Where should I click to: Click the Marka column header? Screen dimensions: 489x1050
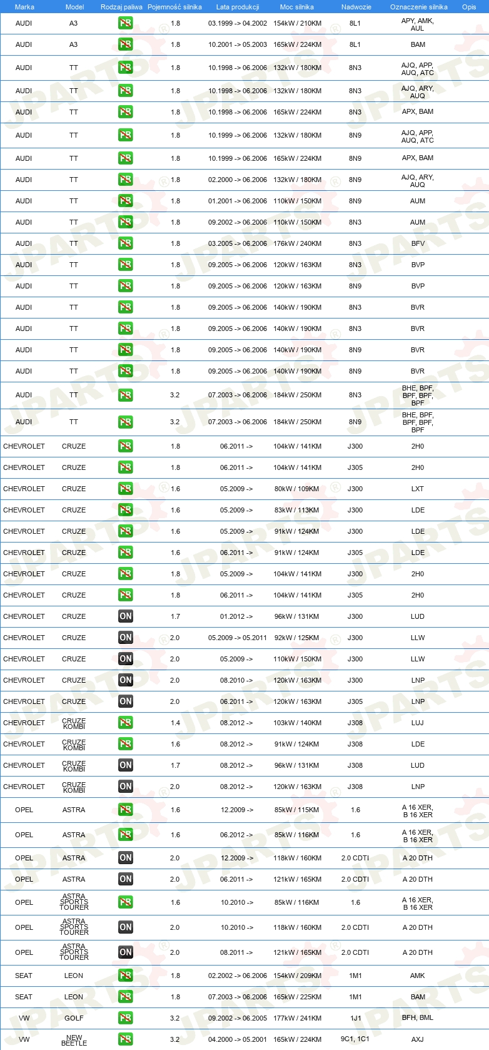click(x=24, y=7)
